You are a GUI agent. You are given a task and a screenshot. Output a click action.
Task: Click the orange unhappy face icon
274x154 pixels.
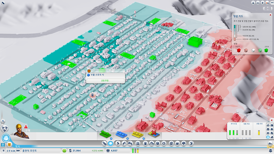tap(89, 71)
